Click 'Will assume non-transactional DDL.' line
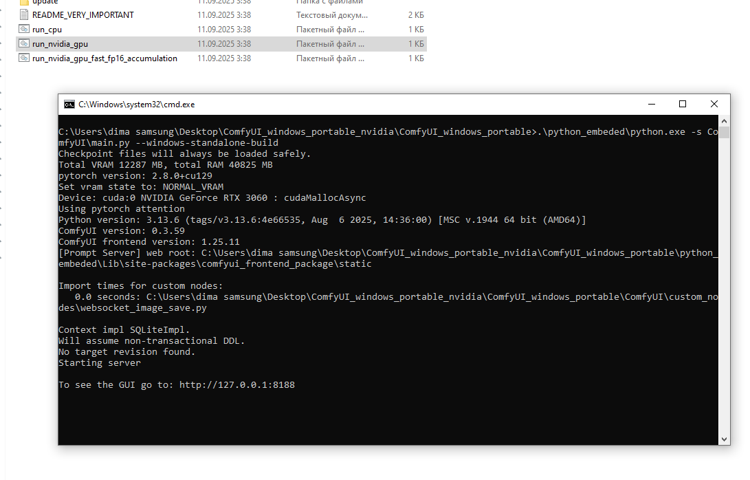The image size is (750, 480). 152,340
